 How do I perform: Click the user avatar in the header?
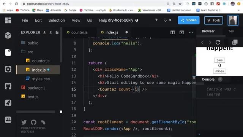233,20
